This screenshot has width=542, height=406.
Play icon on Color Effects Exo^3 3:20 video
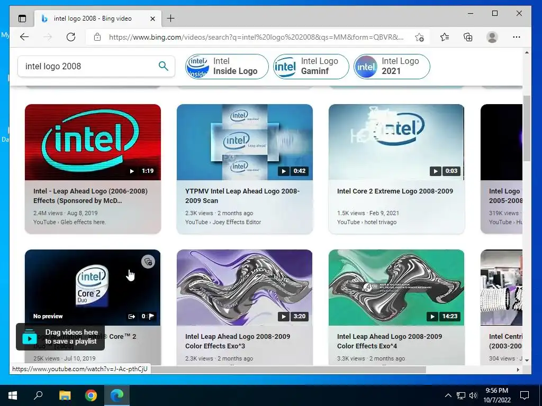pos(284,316)
